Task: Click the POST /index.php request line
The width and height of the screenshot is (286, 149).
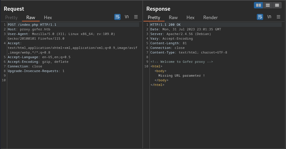Action: (32, 25)
